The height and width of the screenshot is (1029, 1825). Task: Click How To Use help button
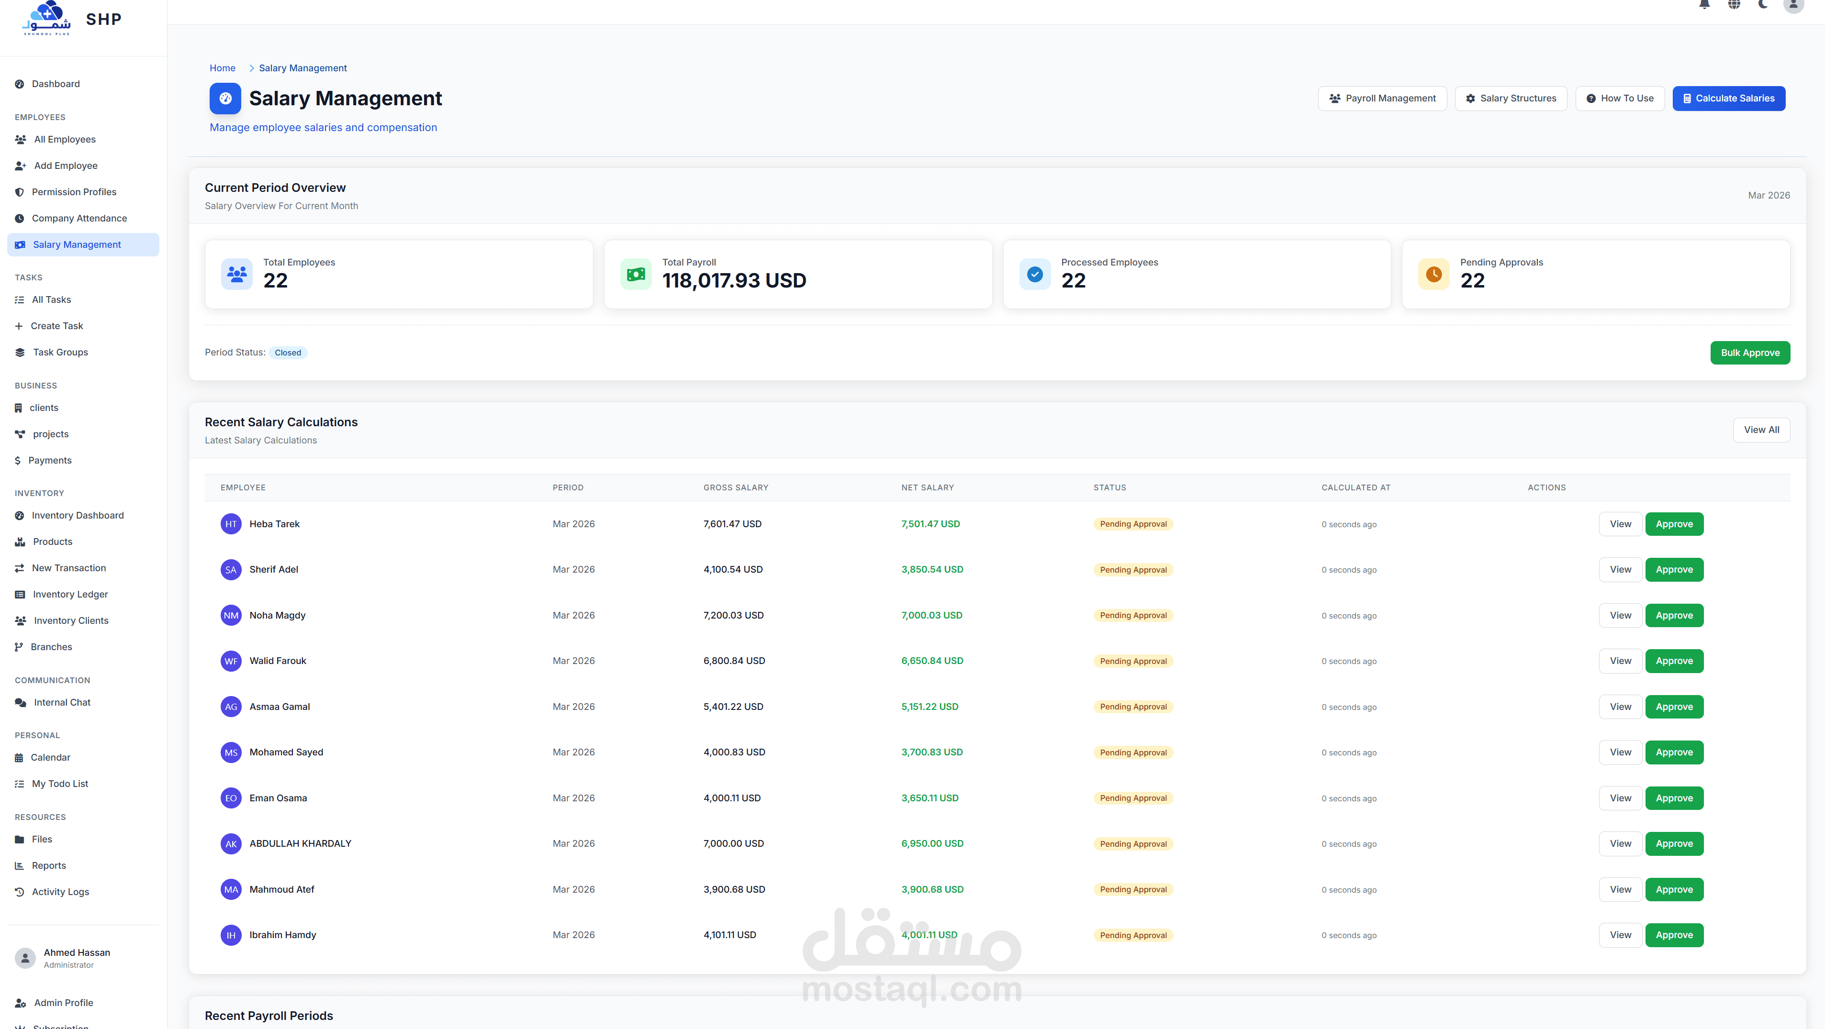click(x=1620, y=99)
